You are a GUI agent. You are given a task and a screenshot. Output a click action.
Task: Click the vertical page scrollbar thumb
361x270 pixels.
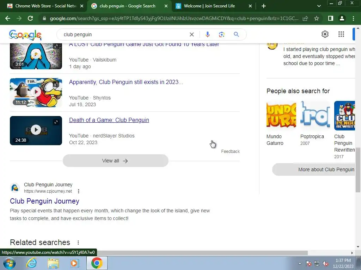(358, 170)
